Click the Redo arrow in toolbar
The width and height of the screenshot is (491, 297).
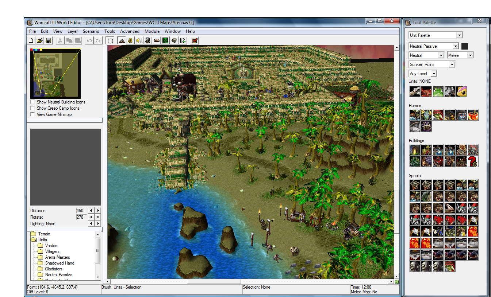click(98, 40)
